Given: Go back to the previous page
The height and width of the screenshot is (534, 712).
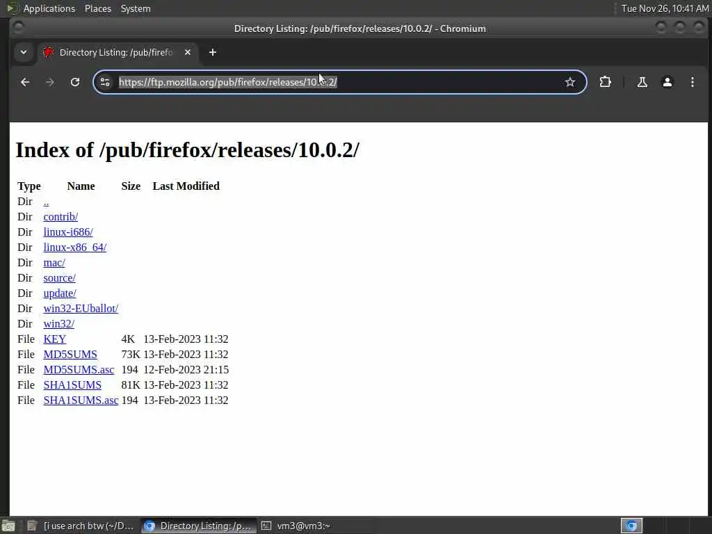Looking at the screenshot, I should point(25,82).
